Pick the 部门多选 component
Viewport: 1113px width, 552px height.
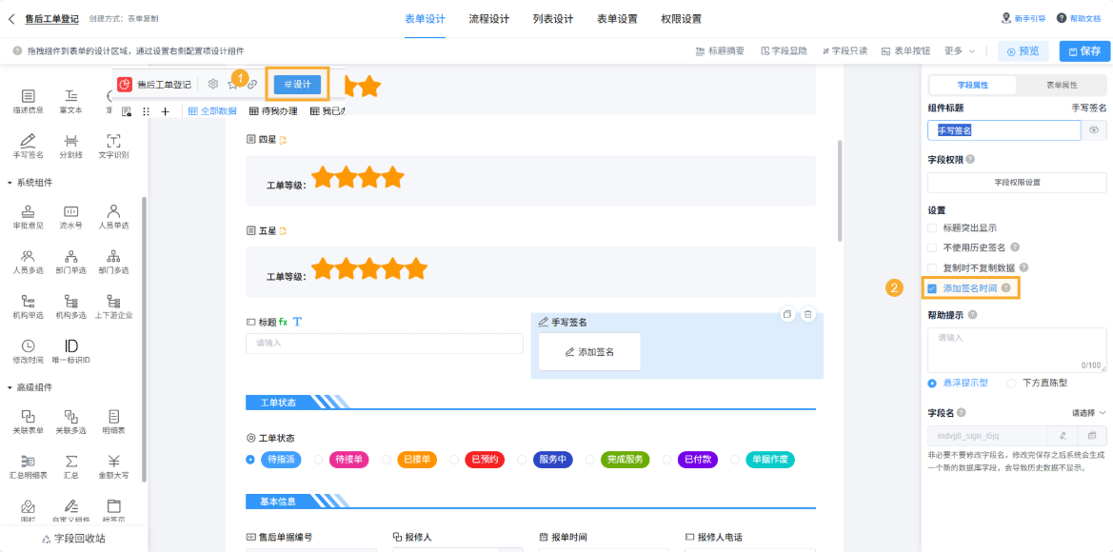coord(113,263)
